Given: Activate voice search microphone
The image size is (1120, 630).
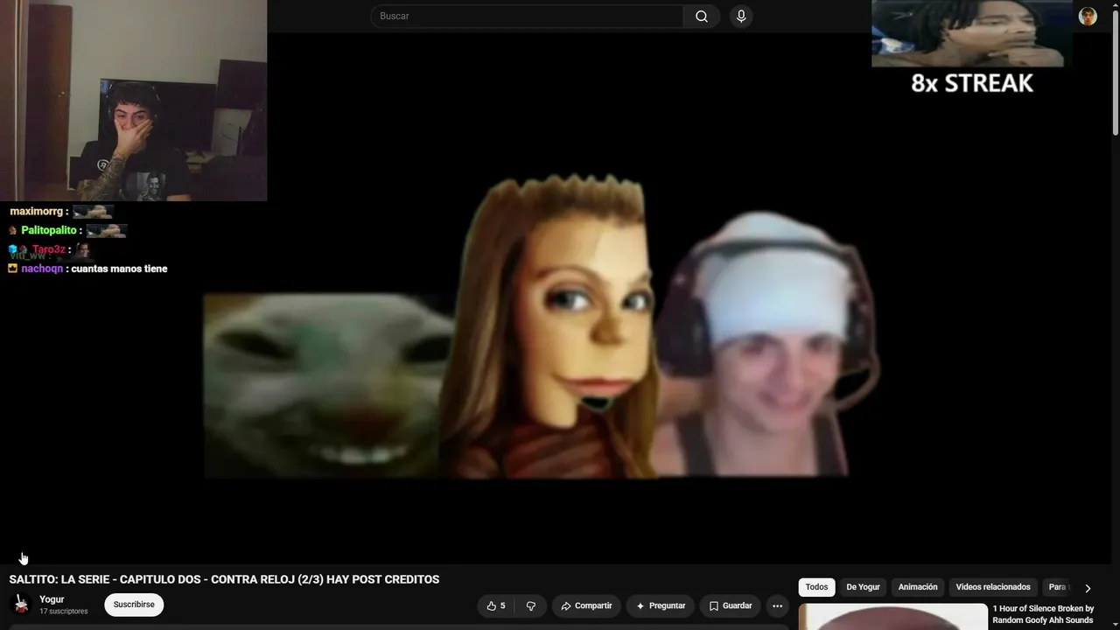Looking at the screenshot, I should click(741, 17).
